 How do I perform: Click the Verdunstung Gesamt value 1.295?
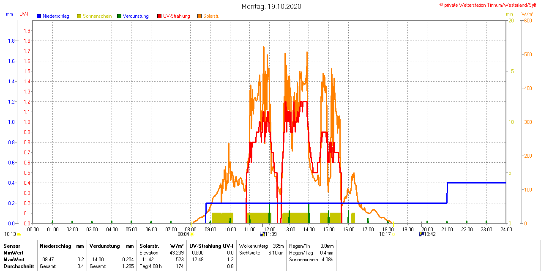[x=128, y=266]
